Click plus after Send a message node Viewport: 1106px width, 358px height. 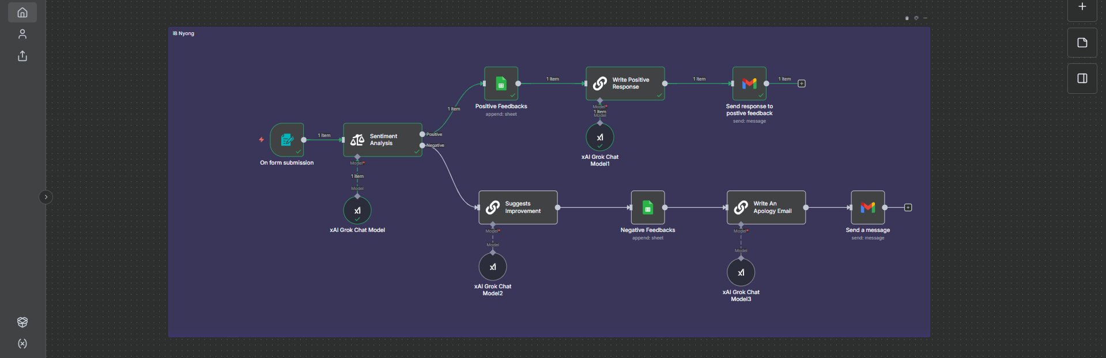tap(908, 207)
